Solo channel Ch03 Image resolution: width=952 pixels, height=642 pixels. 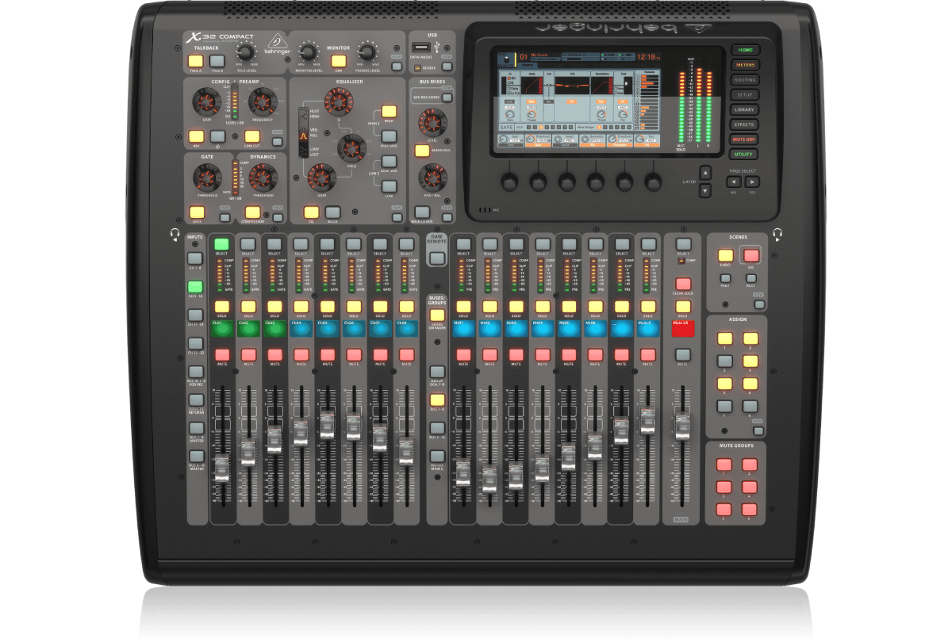274,307
